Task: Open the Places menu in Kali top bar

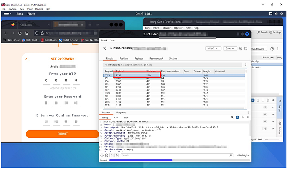Action: click(31, 14)
